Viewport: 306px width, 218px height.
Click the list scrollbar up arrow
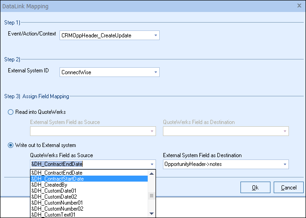point(152,173)
